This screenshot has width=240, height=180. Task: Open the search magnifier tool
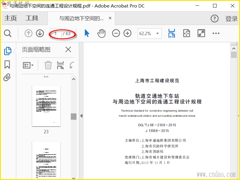(8, 33)
